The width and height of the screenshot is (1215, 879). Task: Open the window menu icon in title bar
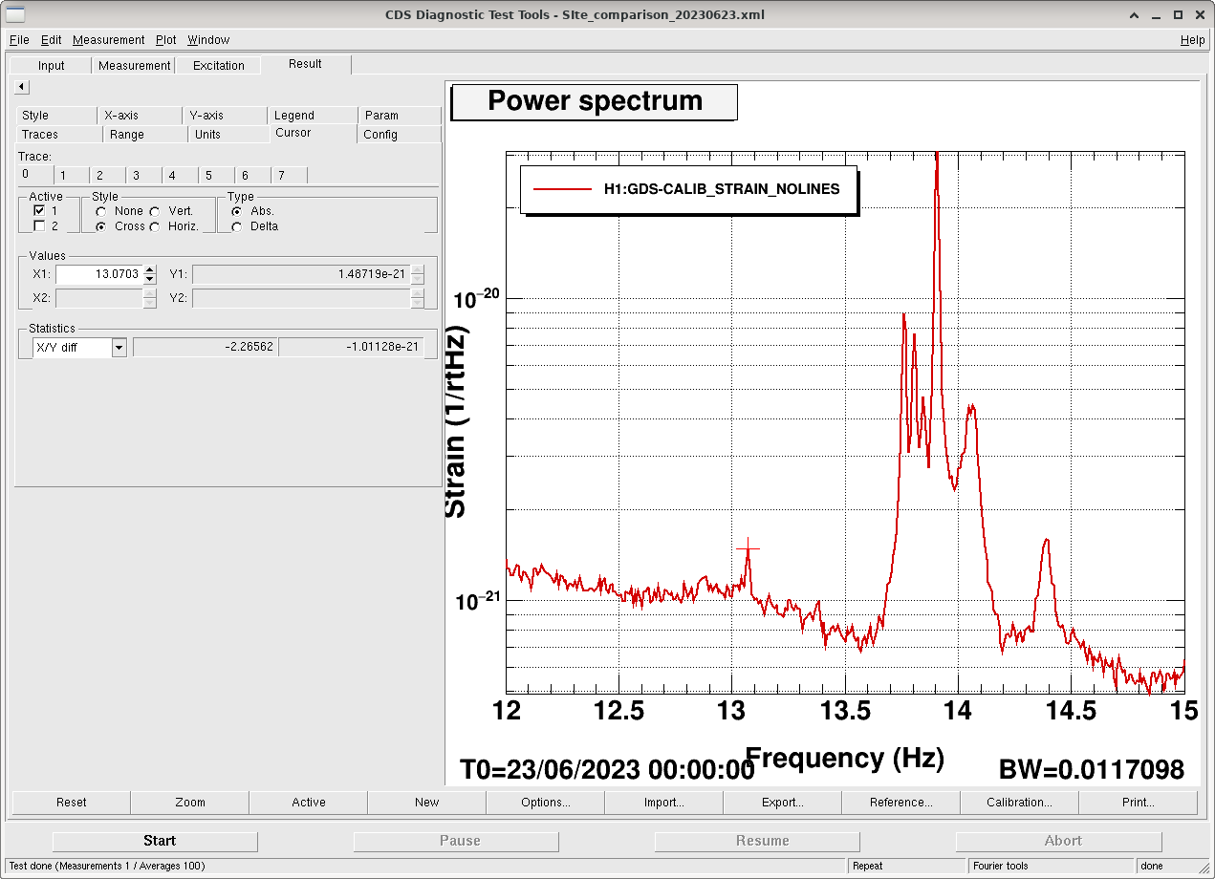(15, 14)
